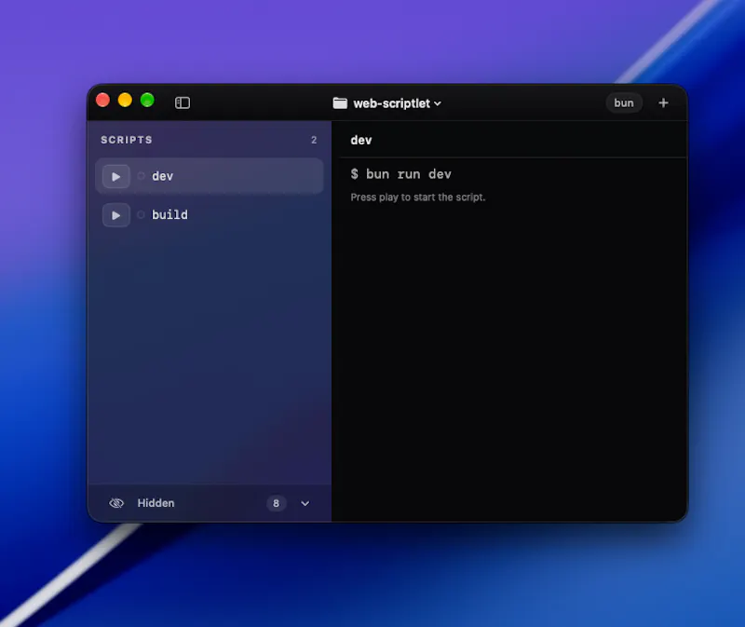The height and width of the screenshot is (627, 745).
Task: Select the dev script row
Action: pos(209,176)
